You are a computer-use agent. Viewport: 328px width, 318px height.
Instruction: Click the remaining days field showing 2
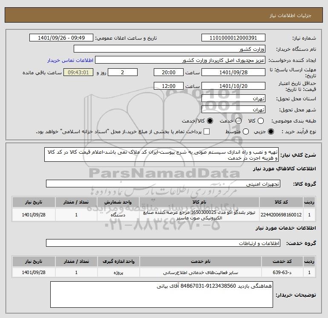123,72
